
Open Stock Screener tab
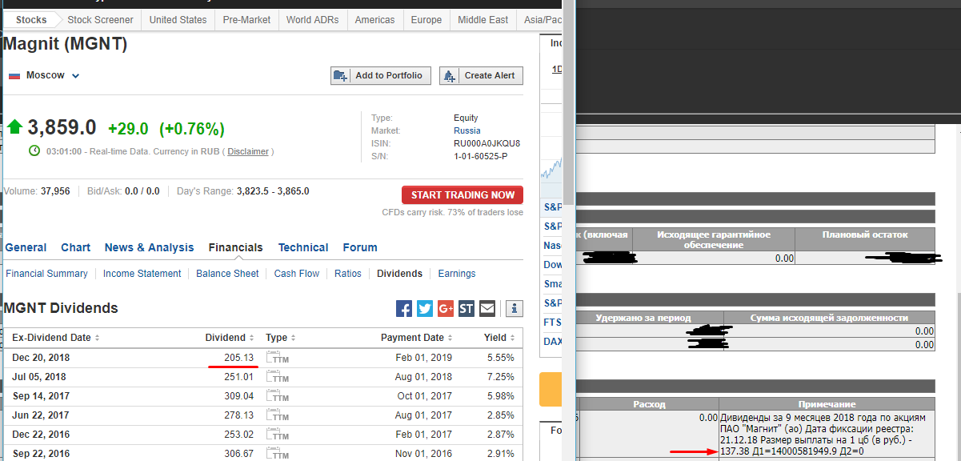click(x=101, y=19)
